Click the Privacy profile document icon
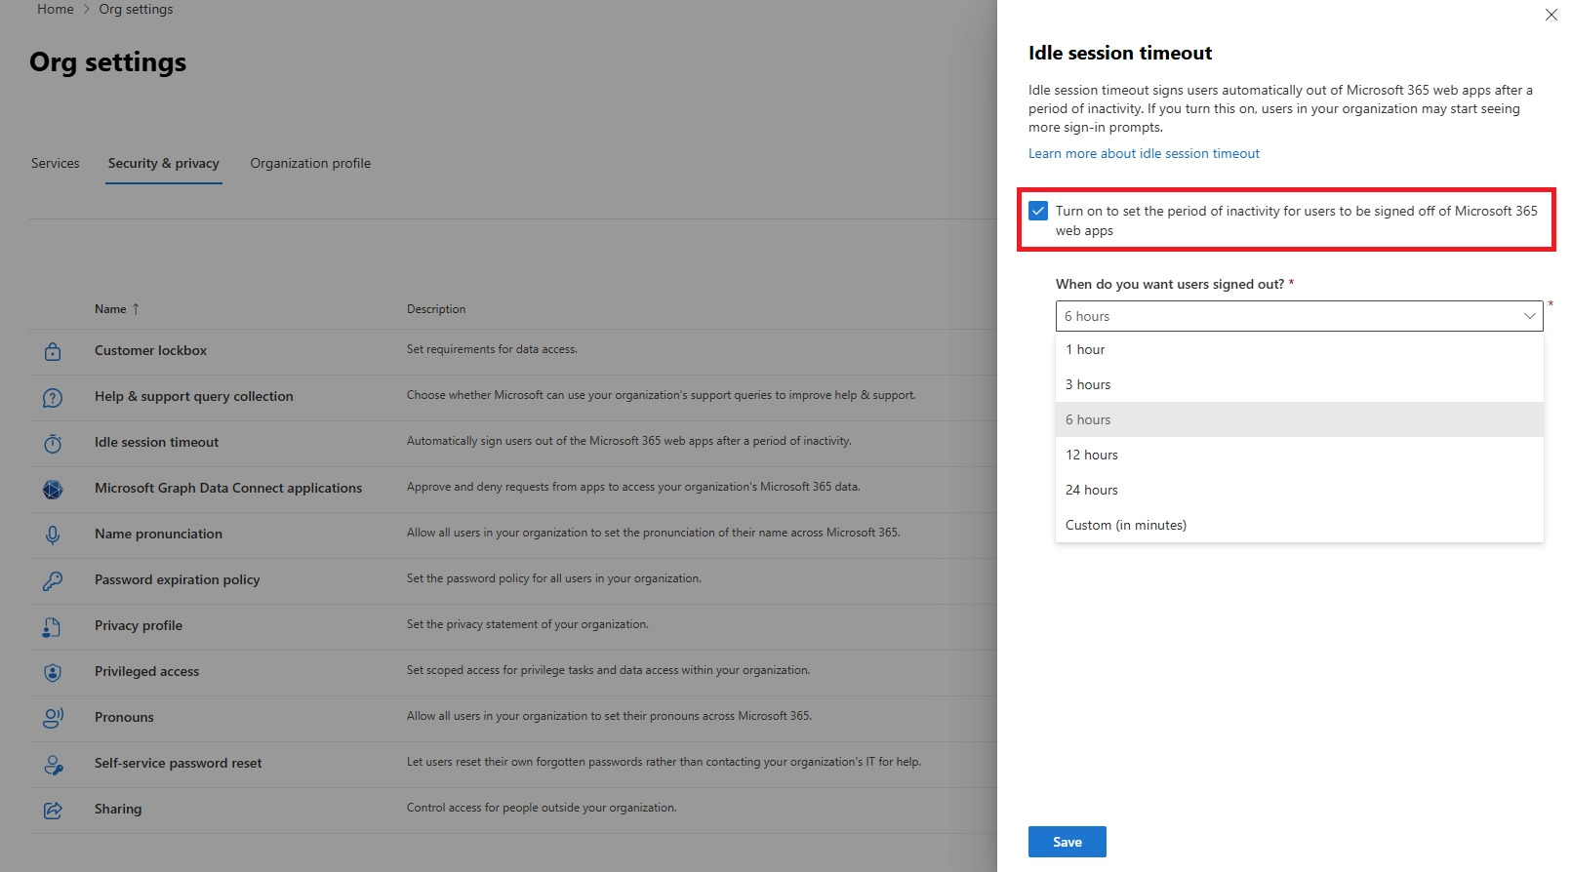The height and width of the screenshot is (872, 1571). 53,626
